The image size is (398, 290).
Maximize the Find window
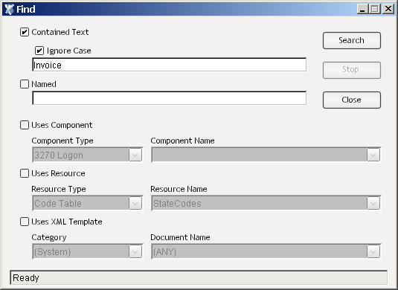coord(375,9)
